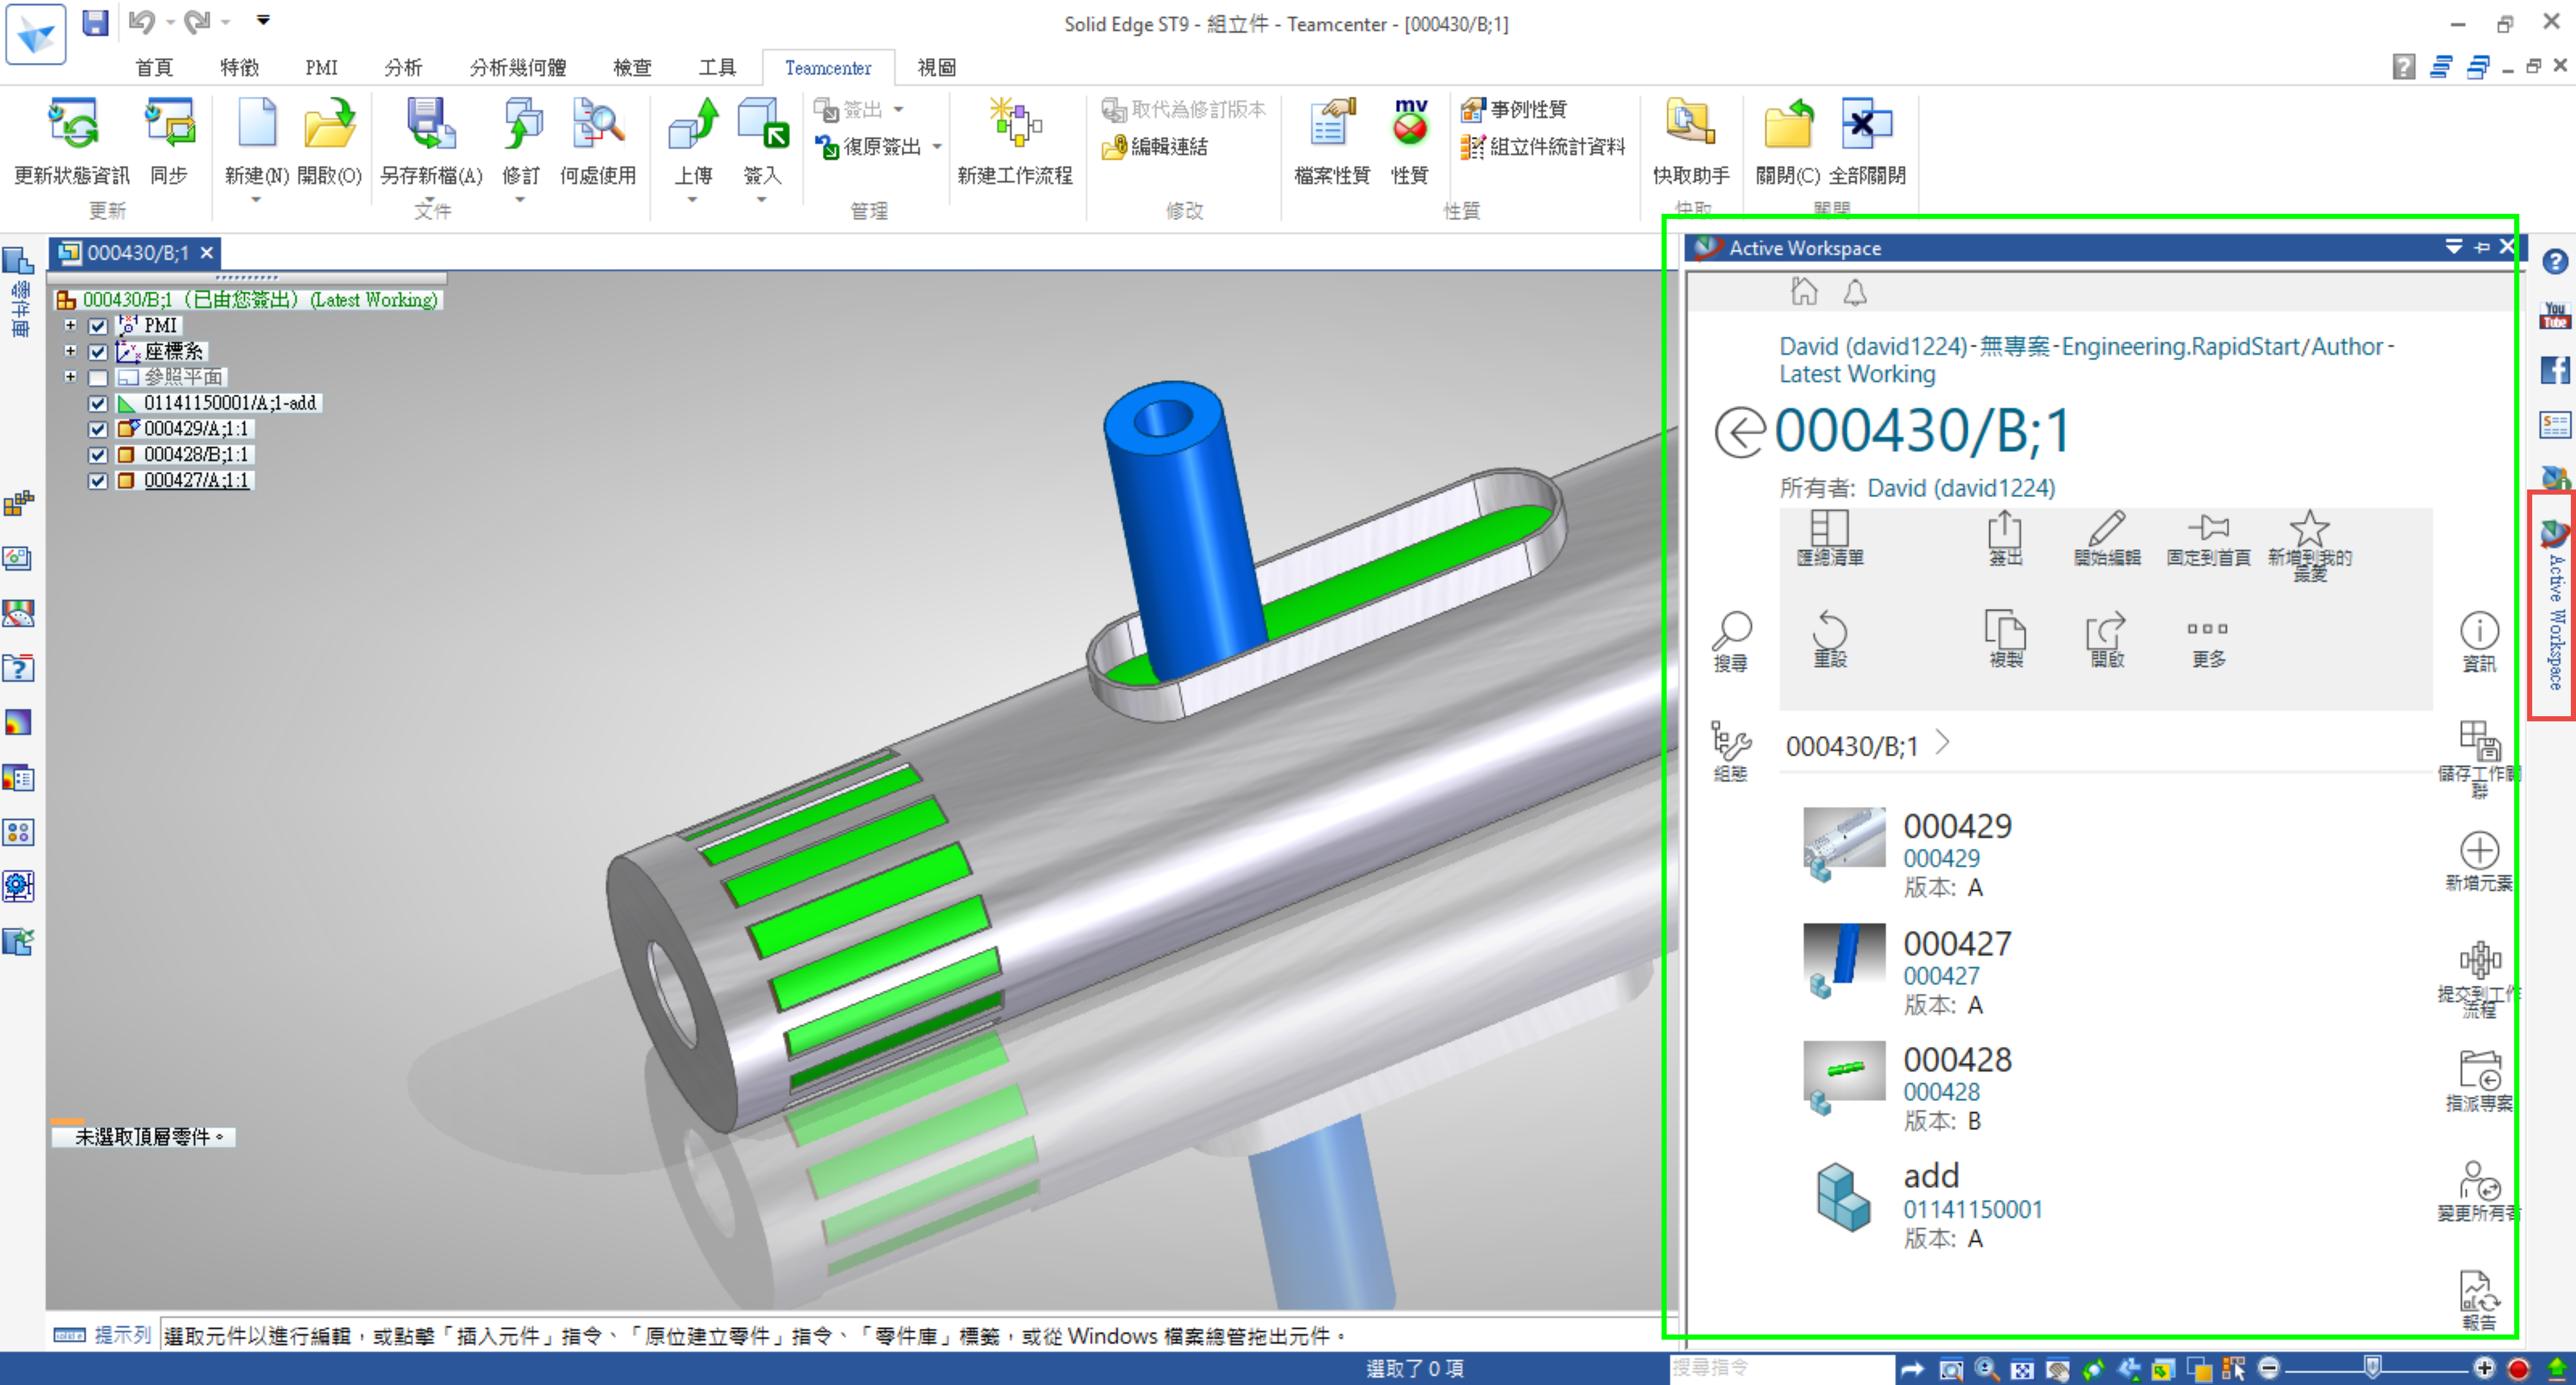
Task: Click the home icon in Active Workspace
Action: [x=1804, y=292]
